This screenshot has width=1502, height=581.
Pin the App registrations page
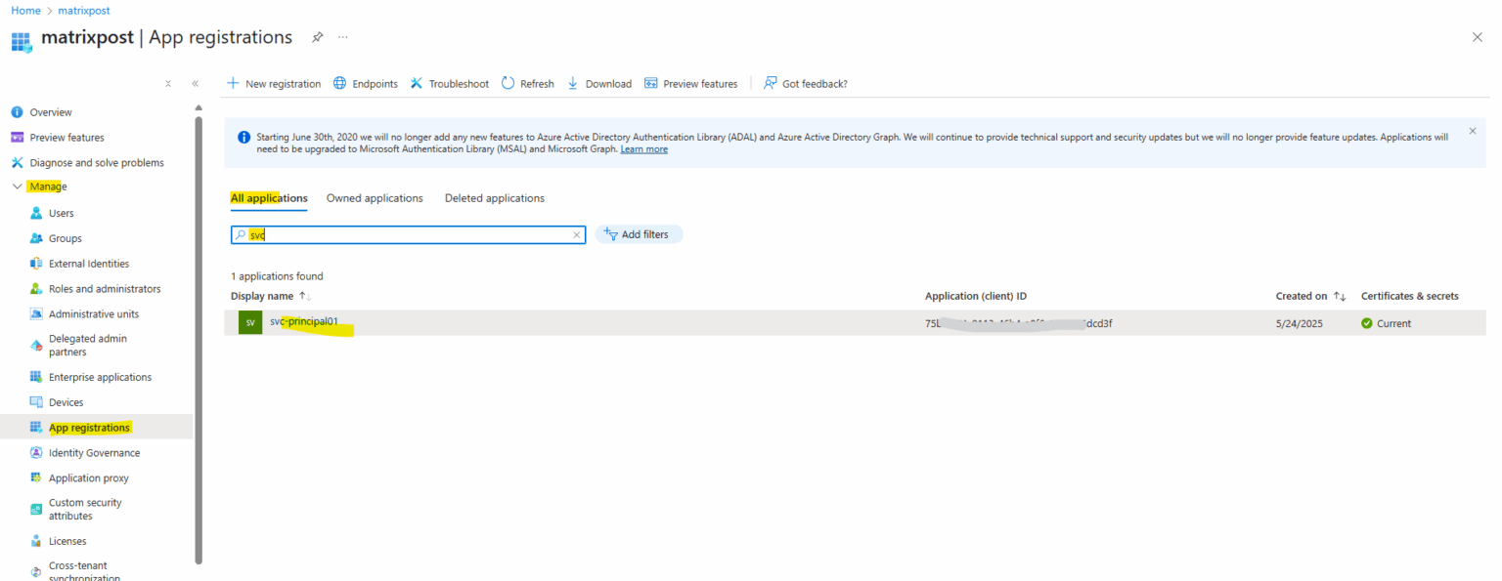point(317,37)
